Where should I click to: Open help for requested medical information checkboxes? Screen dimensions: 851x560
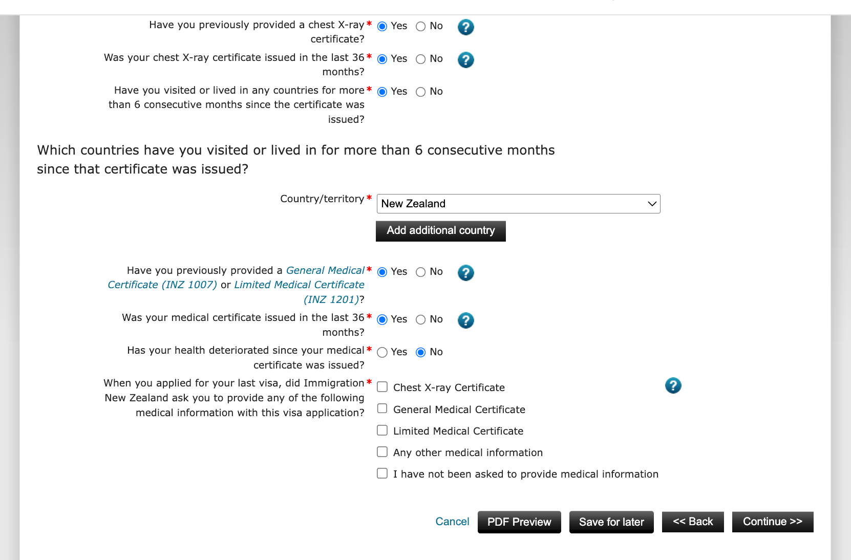673,385
